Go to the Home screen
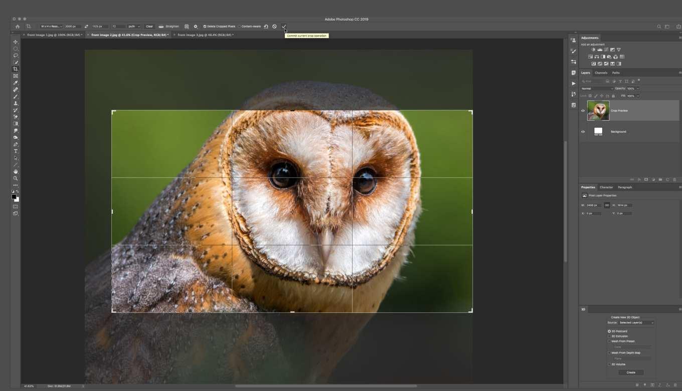This screenshot has width=682, height=391. pyautogui.click(x=18, y=27)
